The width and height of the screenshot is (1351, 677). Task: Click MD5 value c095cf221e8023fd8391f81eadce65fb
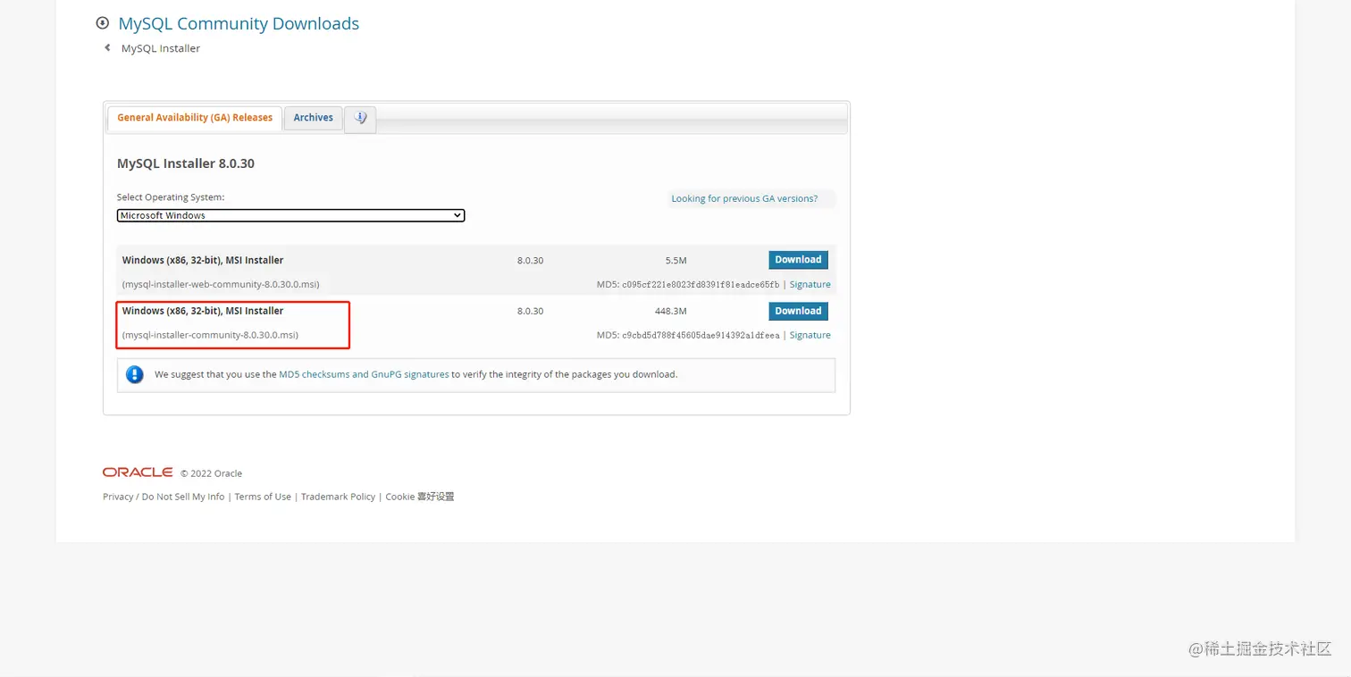(701, 285)
